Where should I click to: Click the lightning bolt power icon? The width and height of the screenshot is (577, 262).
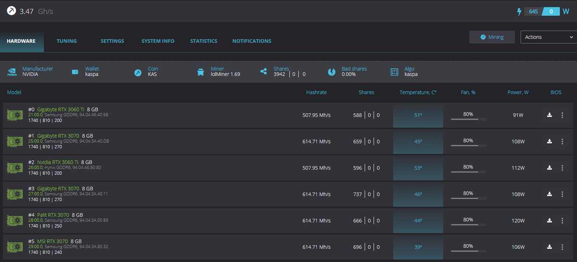pos(519,11)
